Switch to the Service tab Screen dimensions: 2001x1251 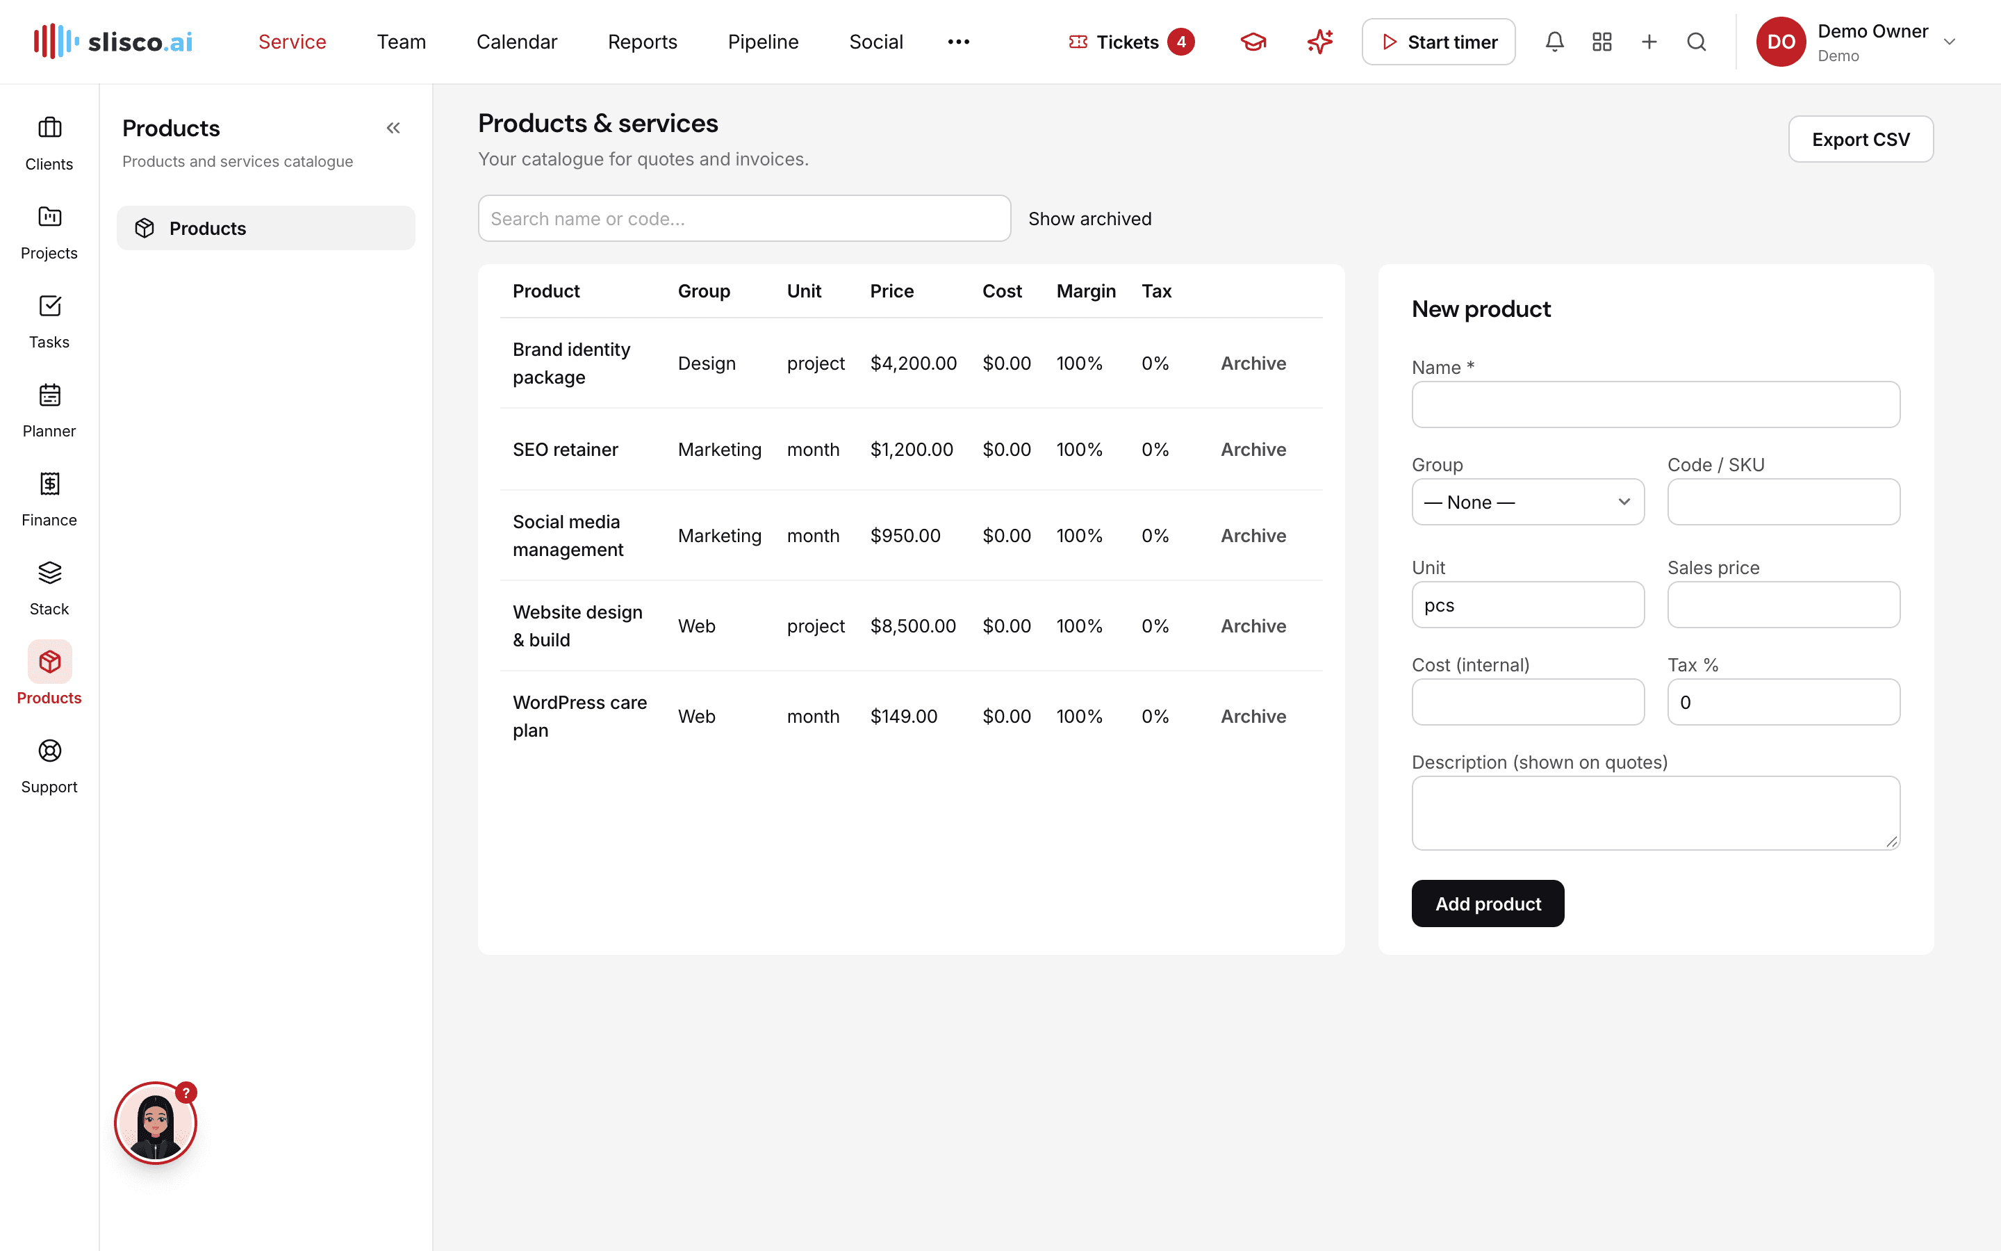click(x=292, y=42)
